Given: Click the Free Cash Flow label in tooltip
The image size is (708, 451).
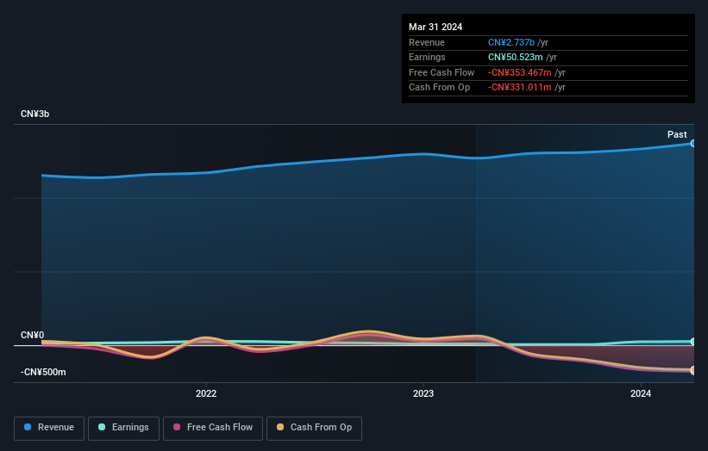Looking at the screenshot, I should click(442, 72).
